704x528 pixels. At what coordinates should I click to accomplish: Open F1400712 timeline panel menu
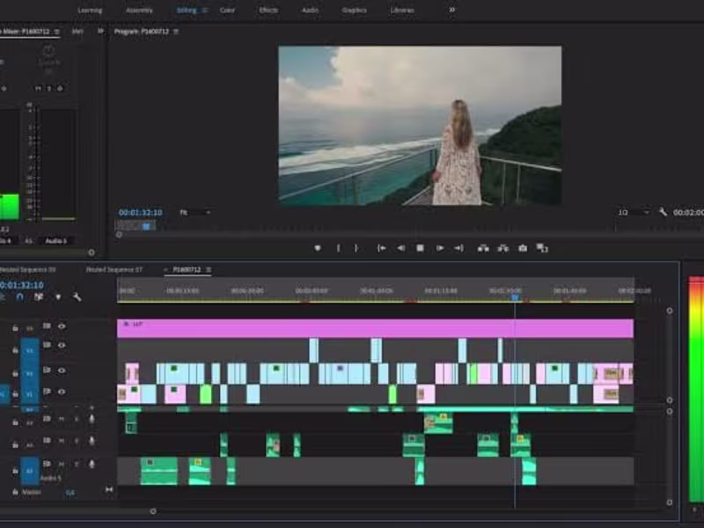pyautogui.click(x=209, y=269)
